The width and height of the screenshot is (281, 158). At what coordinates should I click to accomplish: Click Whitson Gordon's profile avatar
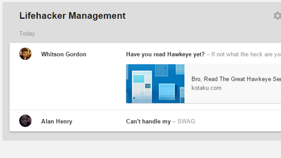click(x=25, y=54)
